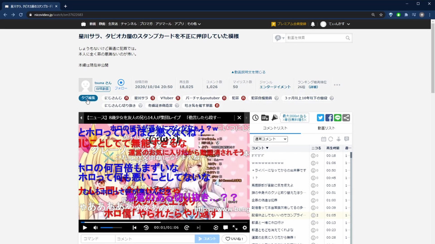Open the three-dots more options menu
This screenshot has width=435, height=244.
[337, 85]
